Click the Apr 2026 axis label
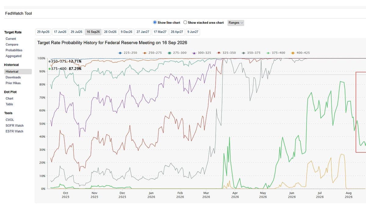366x205 pixels. pos(235,195)
